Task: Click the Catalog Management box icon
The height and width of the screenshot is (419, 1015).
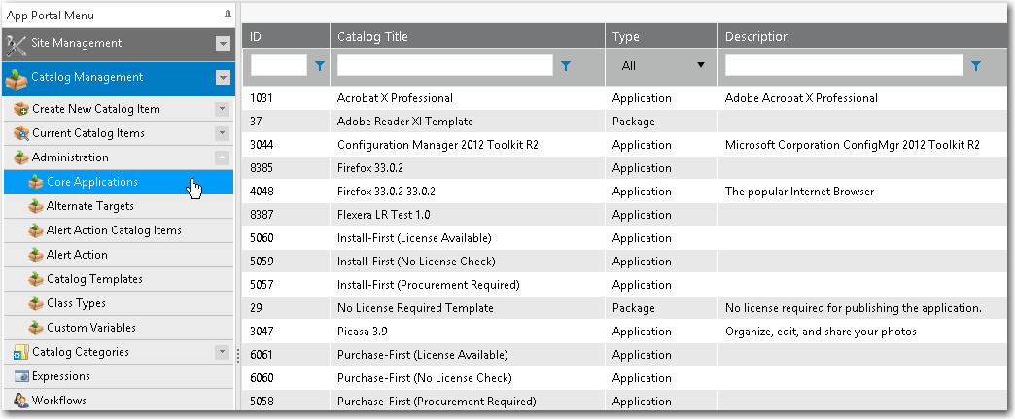Action: tap(17, 78)
